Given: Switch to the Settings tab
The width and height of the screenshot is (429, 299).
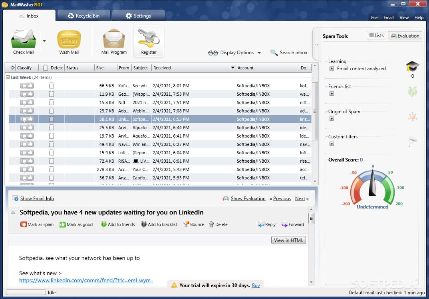Looking at the screenshot, I should click(139, 16).
